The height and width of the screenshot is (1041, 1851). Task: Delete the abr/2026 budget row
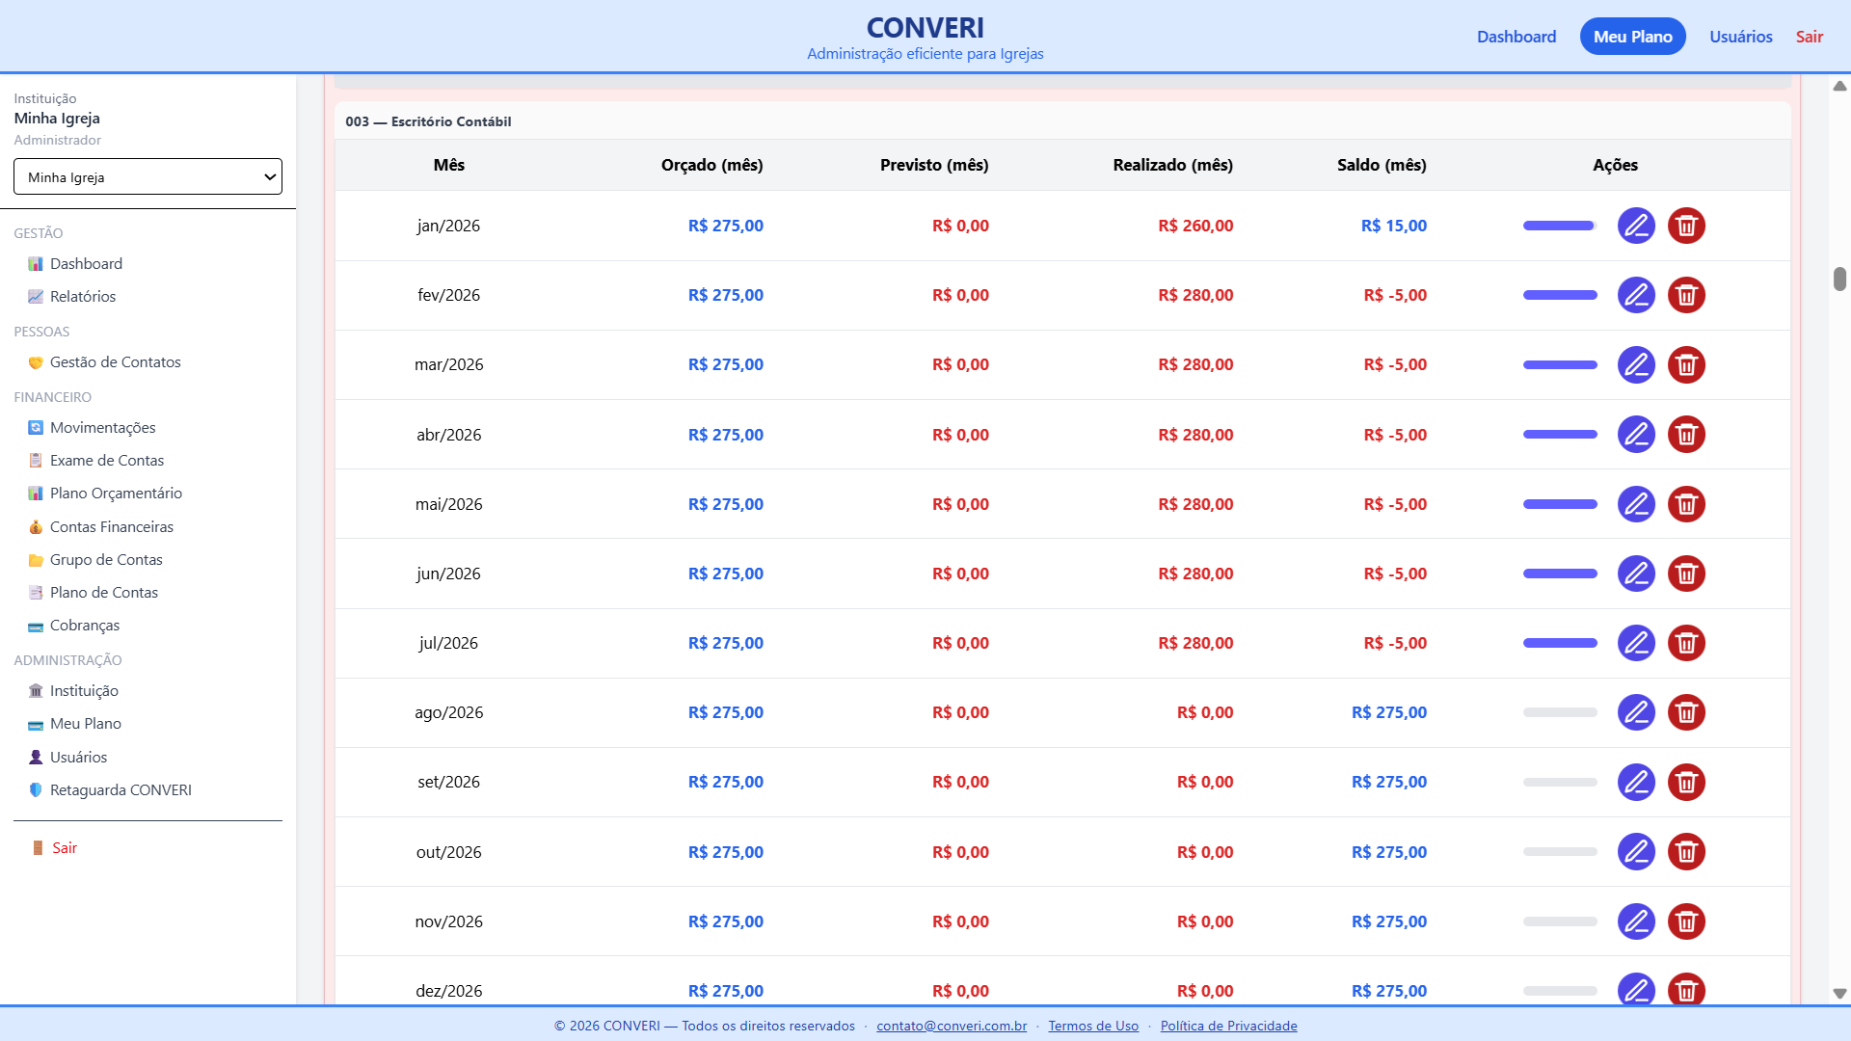tap(1686, 435)
